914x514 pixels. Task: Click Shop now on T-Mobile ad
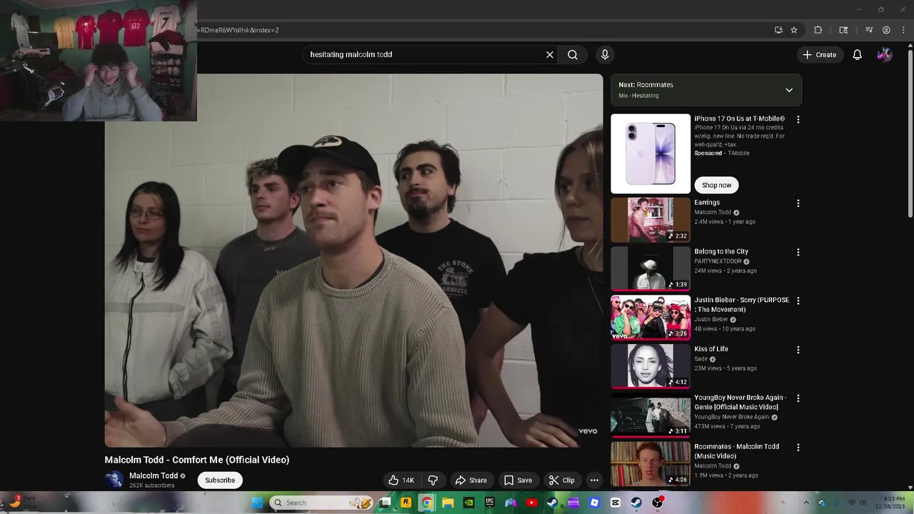coord(716,185)
